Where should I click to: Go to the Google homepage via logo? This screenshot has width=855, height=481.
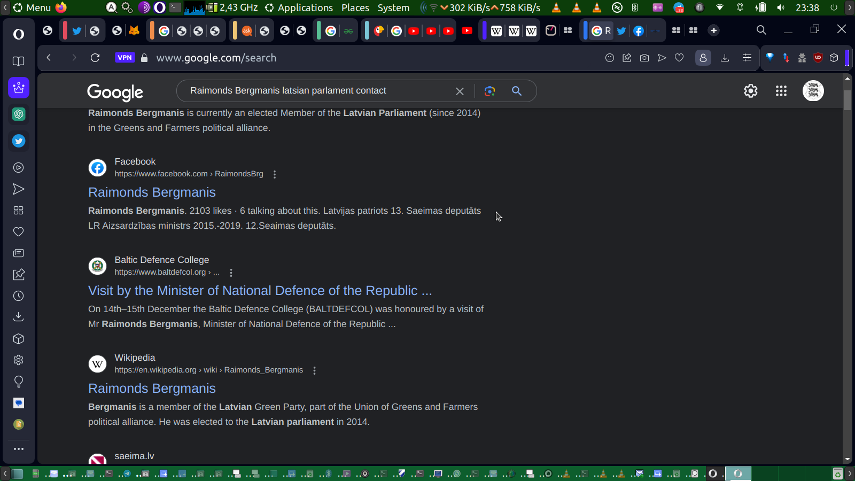(x=115, y=92)
